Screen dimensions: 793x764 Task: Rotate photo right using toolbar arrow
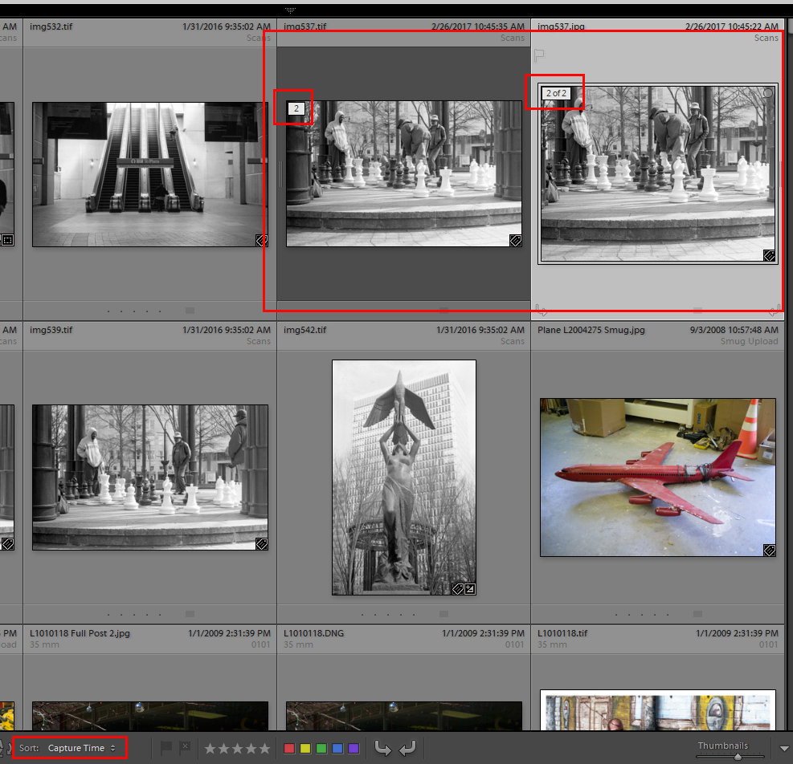407,748
